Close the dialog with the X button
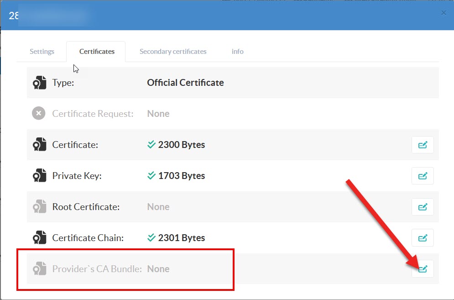 444,13
